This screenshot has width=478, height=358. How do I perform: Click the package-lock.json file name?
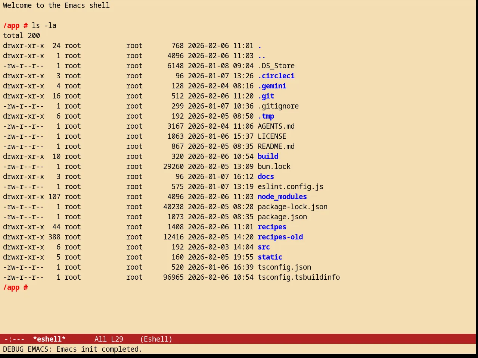point(292,207)
